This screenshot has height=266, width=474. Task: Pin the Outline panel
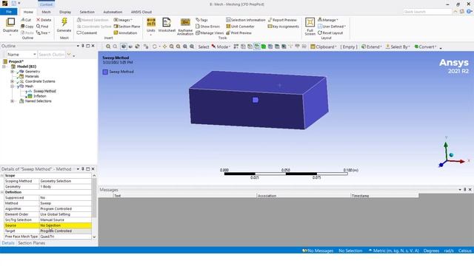click(83, 46)
